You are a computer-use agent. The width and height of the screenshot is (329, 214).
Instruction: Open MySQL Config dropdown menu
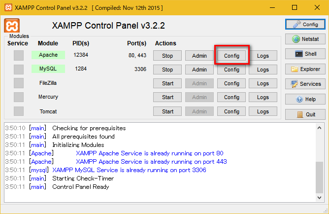(231, 70)
